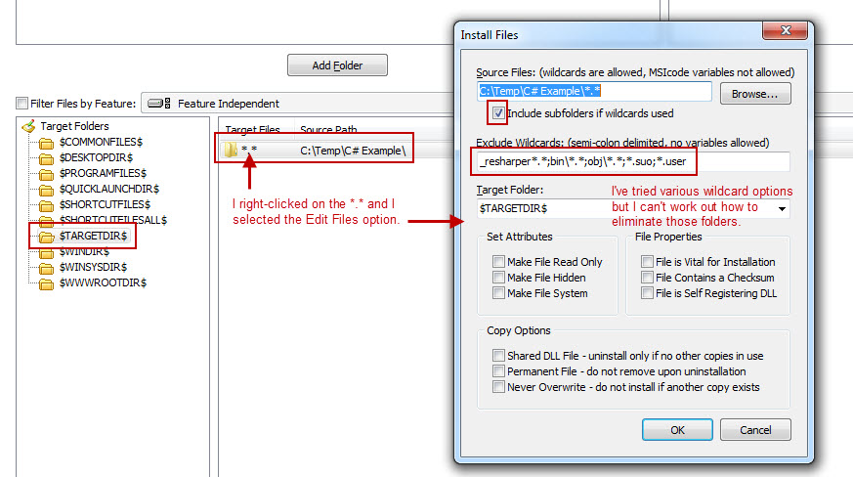This screenshot has height=477, width=853.
Task: Click the Feature Independent drive icon
Action: (x=159, y=104)
